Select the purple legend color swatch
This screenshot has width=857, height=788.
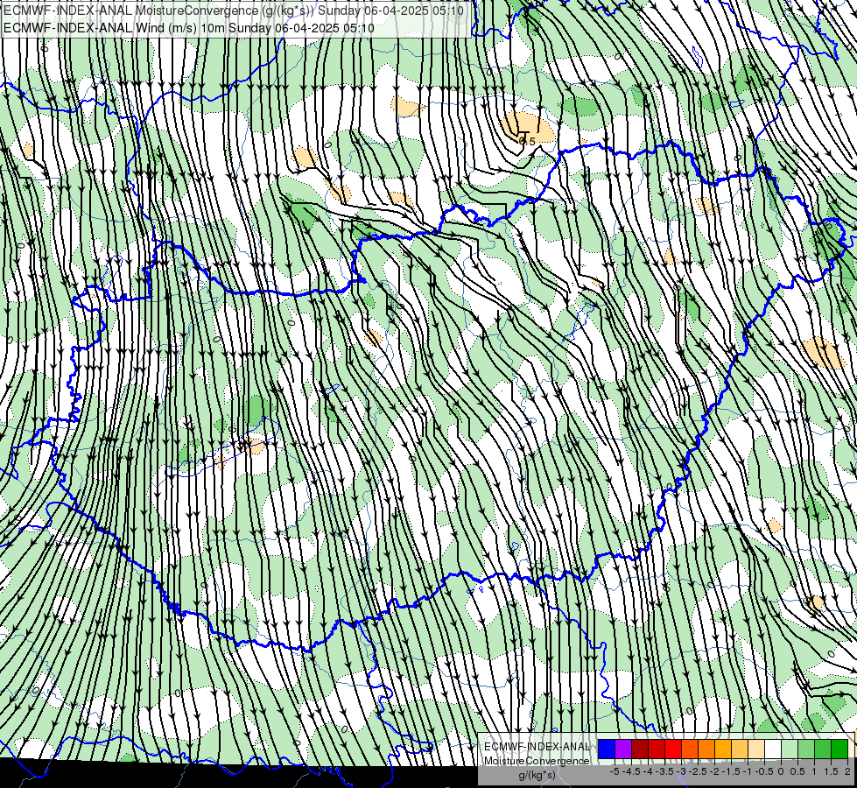(623, 749)
